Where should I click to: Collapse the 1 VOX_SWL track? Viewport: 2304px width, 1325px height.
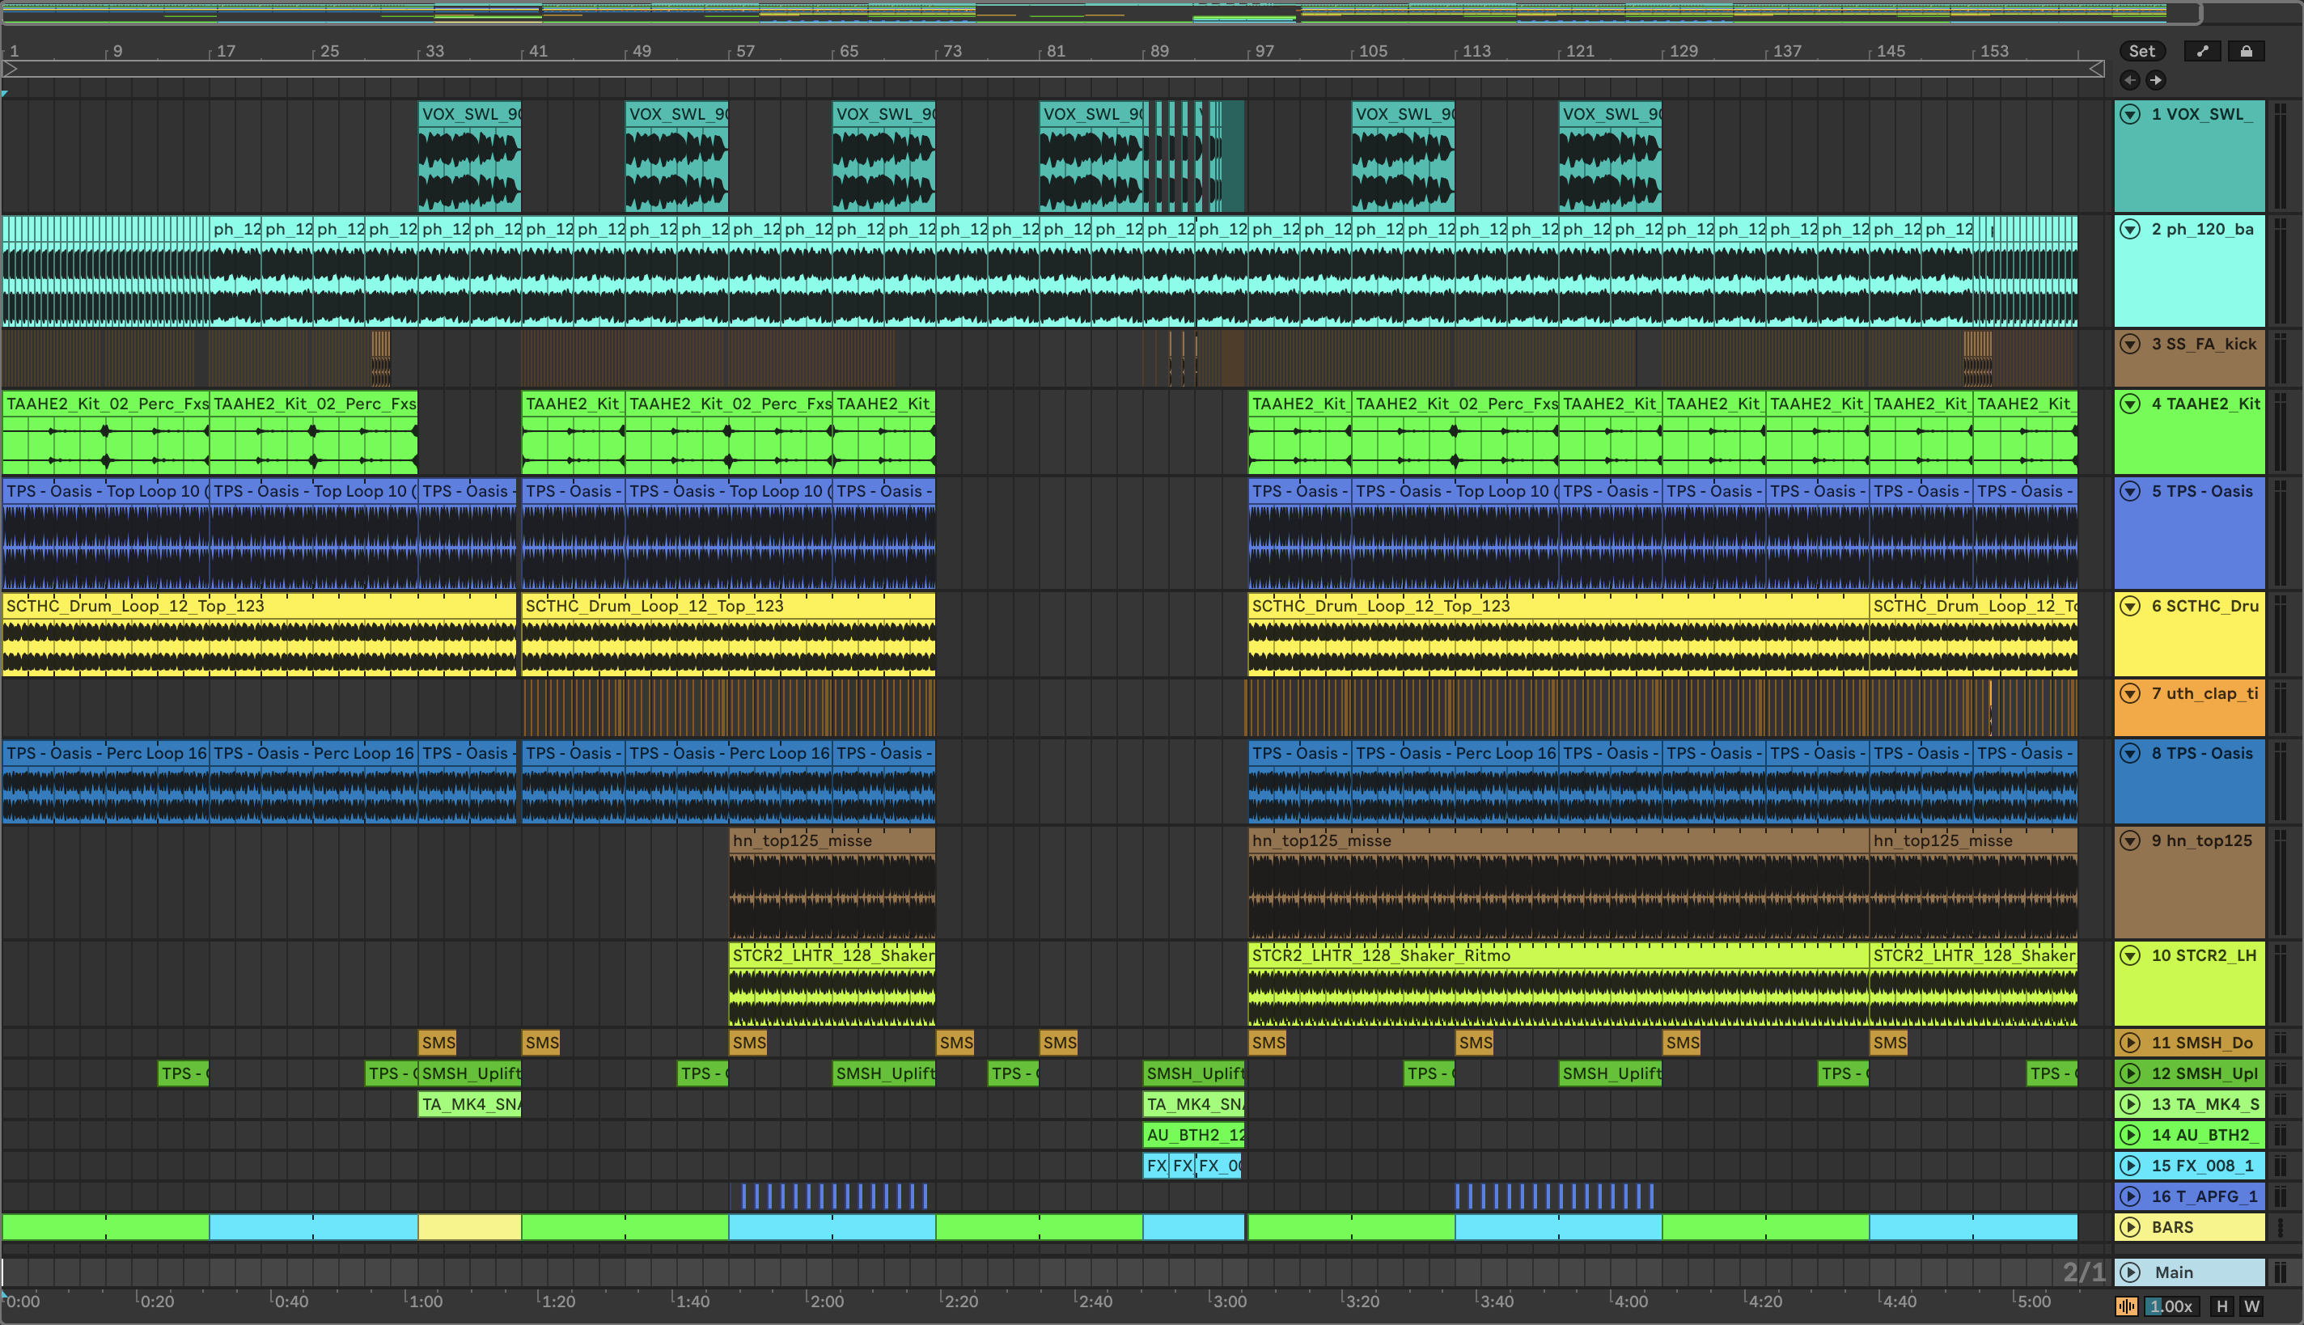point(2130,114)
